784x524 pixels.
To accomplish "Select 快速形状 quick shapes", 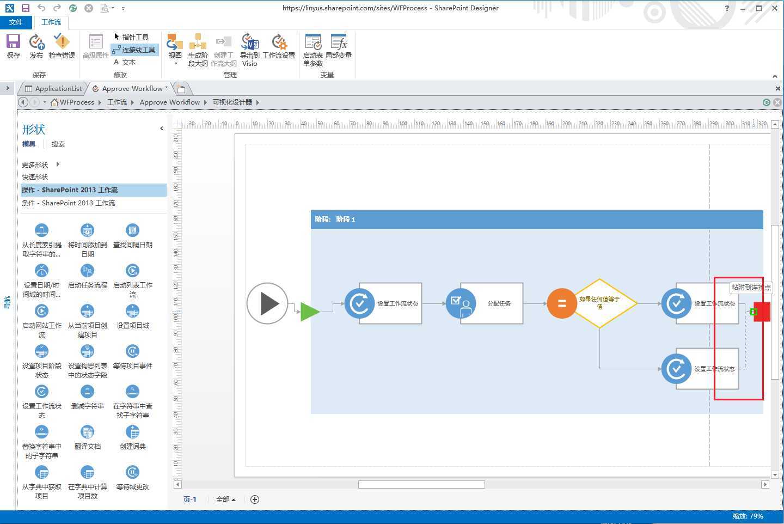I will 35,177.
